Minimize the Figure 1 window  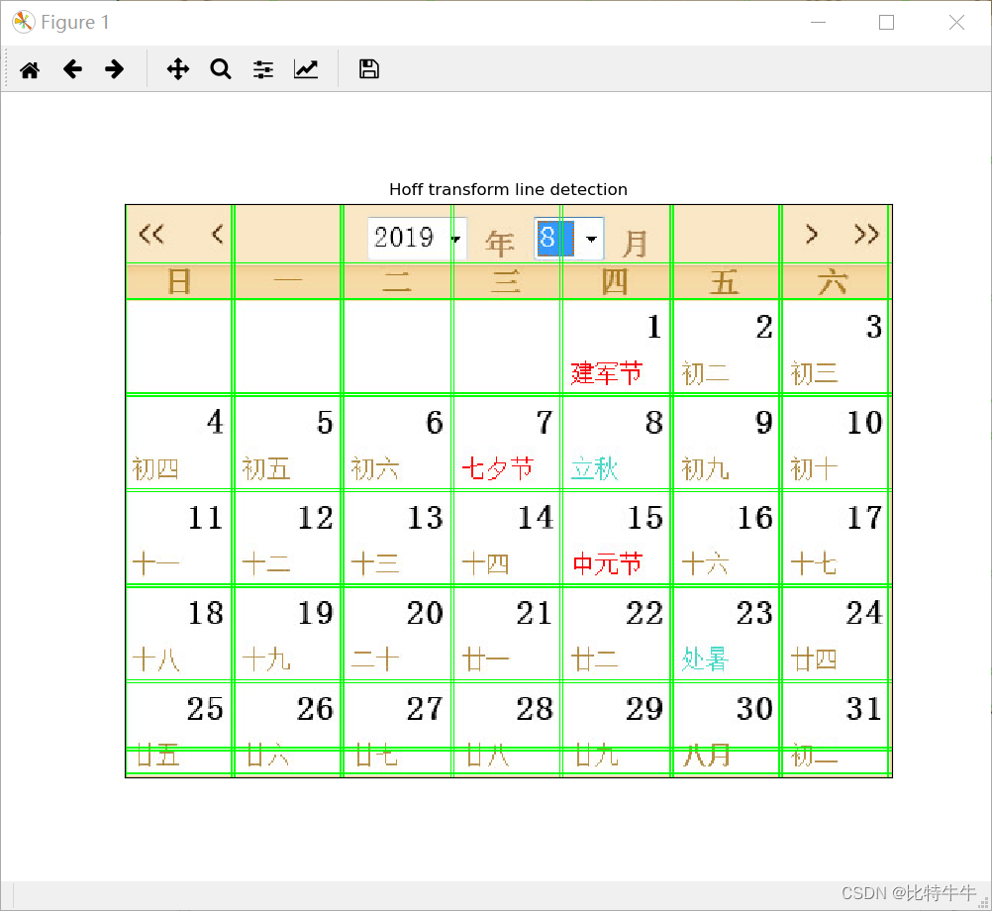coord(818,22)
